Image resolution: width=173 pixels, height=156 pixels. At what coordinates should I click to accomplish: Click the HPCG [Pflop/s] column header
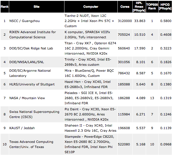[x=165, y=7]
